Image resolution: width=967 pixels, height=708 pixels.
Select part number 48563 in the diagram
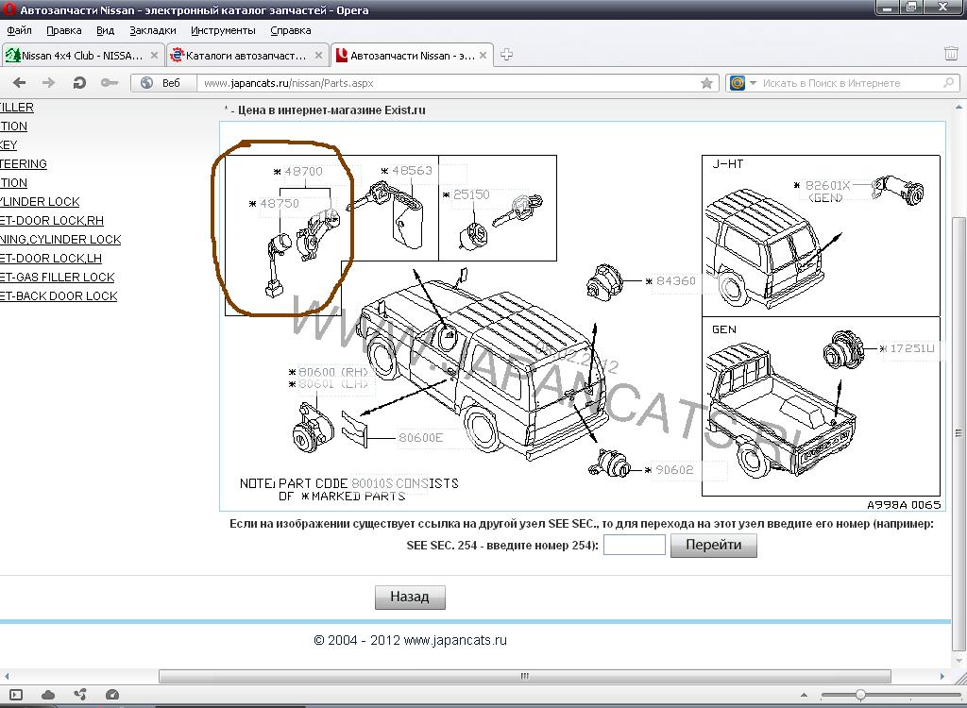(412, 171)
